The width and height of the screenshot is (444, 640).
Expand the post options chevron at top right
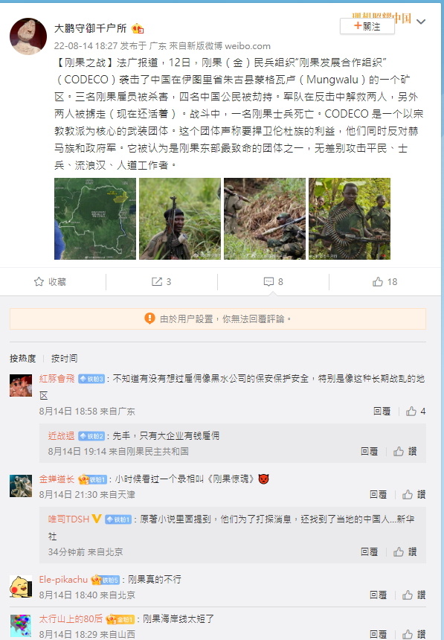421,22
